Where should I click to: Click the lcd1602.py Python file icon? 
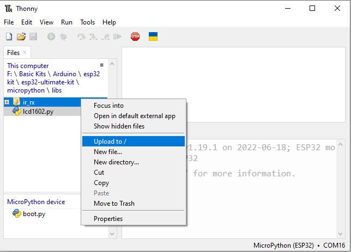(x=16, y=111)
